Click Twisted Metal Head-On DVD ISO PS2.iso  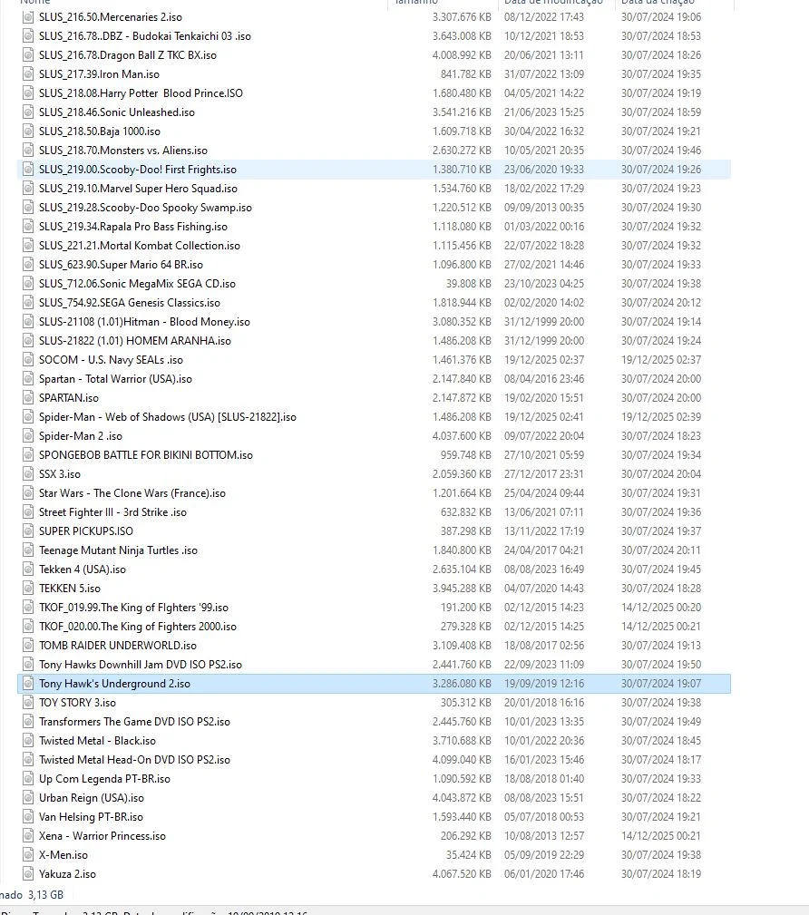[x=135, y=760]
